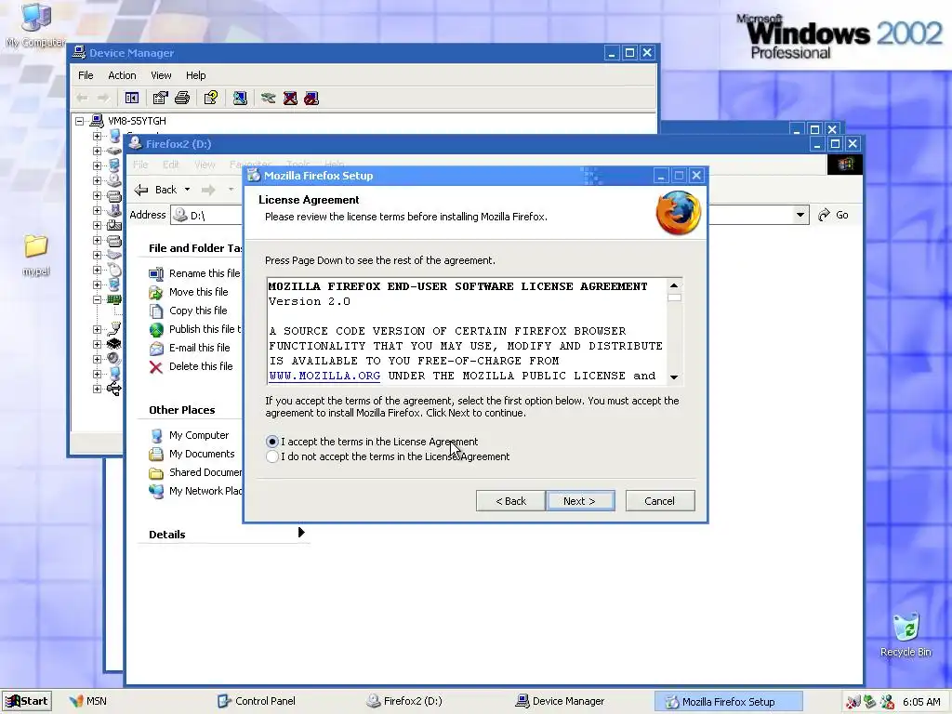
Task: Click My Network Places icon in Other Places
Action: [156, 491]
